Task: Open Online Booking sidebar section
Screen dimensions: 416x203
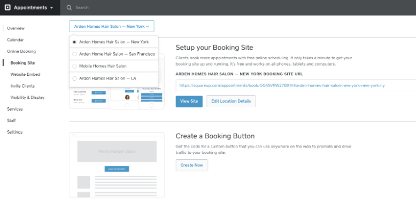Action: click(21, 51)
